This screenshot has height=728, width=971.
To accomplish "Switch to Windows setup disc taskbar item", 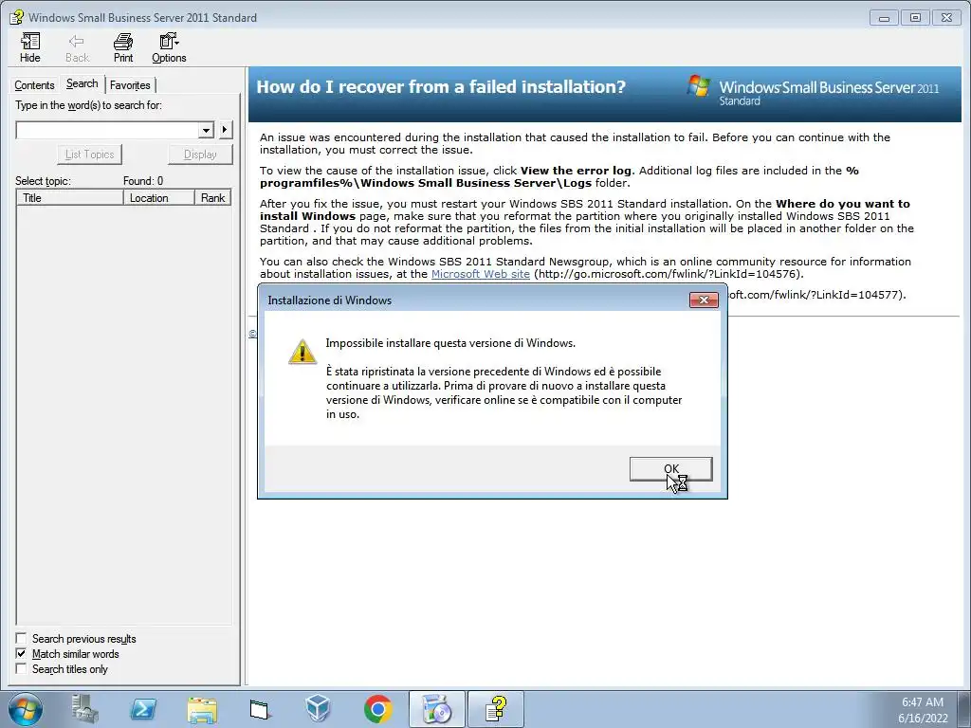I will click(x=436, y=709).
